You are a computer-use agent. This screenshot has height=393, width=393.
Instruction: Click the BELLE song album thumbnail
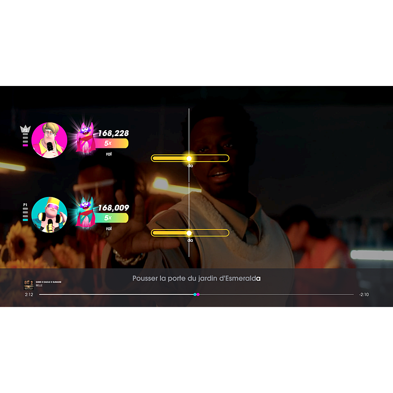pyautogui.click(x=29, y=283)
